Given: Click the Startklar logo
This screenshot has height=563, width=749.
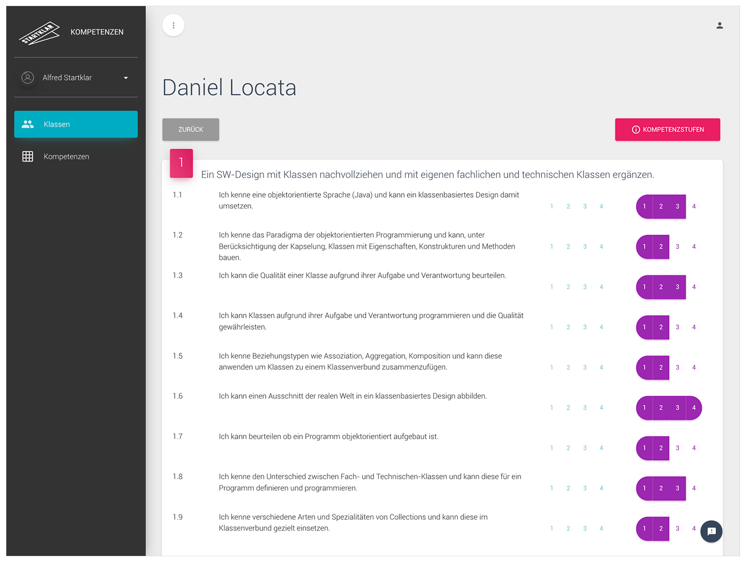Looking at the screenshot, I should 40,33.
